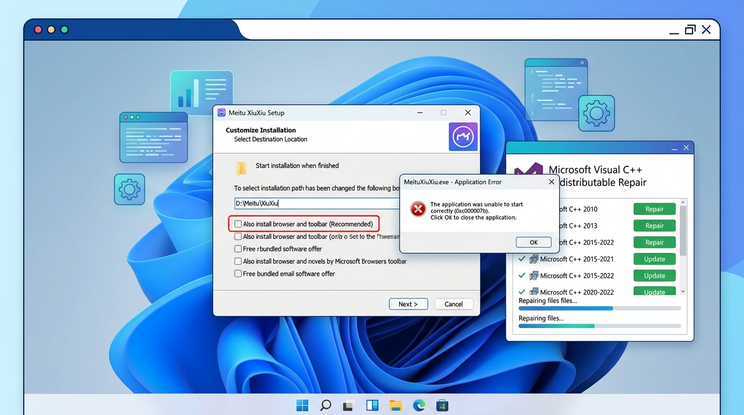Click the 'MeituXiuXiu.exe - Application Error' title
The width and height of the screenshot is (744, 415).
(453, 182)
